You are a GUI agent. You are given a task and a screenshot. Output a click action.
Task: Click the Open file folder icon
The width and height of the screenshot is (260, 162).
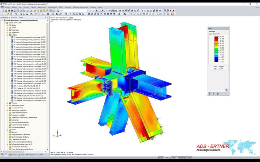pos(6,10)
